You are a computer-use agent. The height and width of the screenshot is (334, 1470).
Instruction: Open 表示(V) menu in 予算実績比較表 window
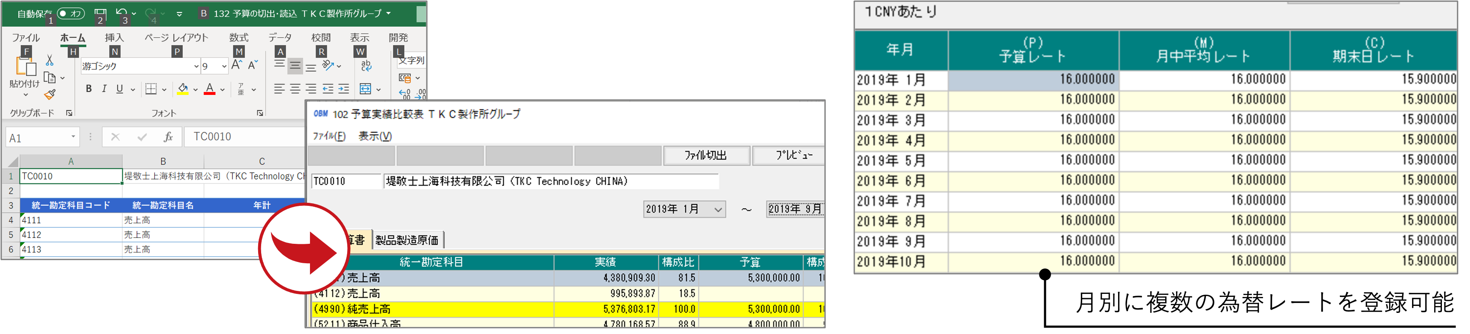[375, 136]
